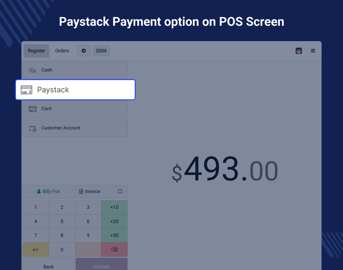Viewport: 343px width, 270px height.
Task: Click the user avatar icon
Action: point(299,51)
